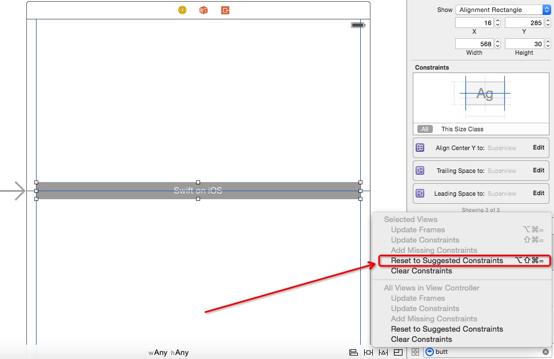
Task: Edit the Trailing Space constraint
Action: click(539, 170)
